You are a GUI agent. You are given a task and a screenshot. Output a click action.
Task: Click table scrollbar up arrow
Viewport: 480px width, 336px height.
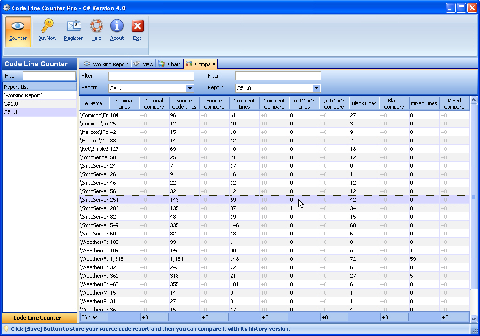point(473,100)
